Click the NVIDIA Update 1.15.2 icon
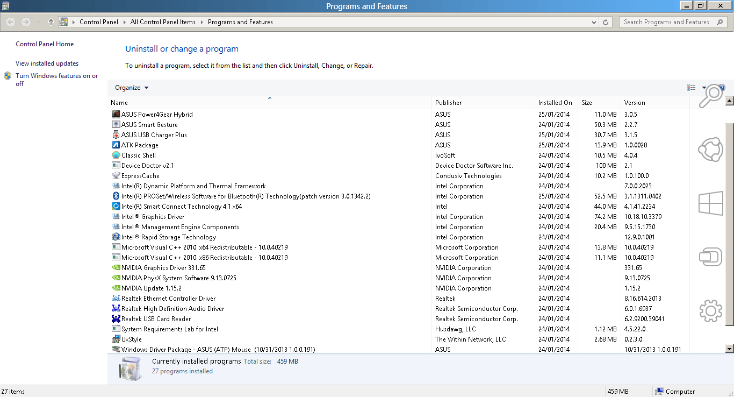Viewport: 734px width, 397px height. point(116,288)
